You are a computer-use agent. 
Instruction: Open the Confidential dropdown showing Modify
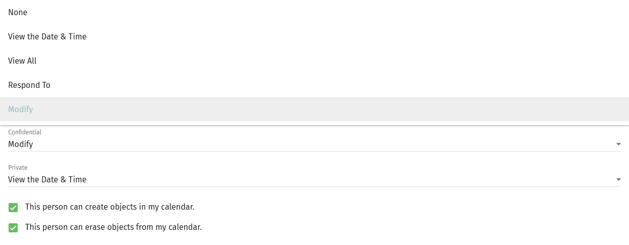click(x=303, y=144)
